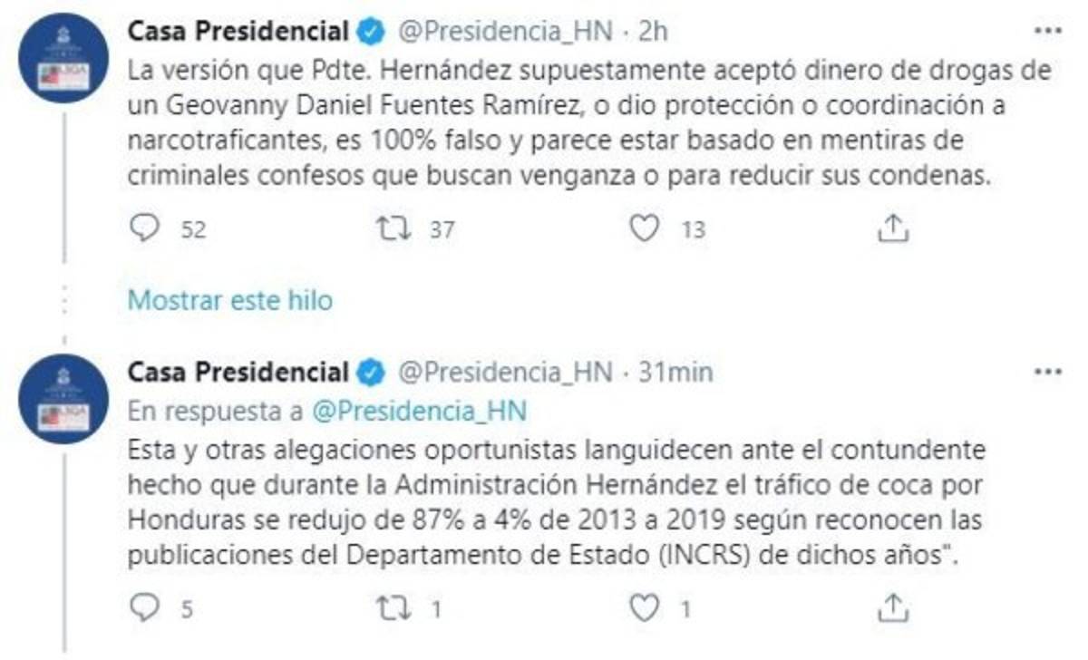Like the first tweet with 13 likes
Viewport: 1088px width, 660px height.
645,228
